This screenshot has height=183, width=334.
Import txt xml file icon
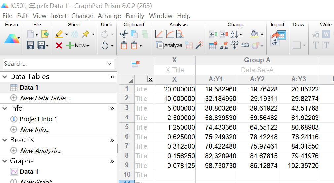click(x=278, y=38)
